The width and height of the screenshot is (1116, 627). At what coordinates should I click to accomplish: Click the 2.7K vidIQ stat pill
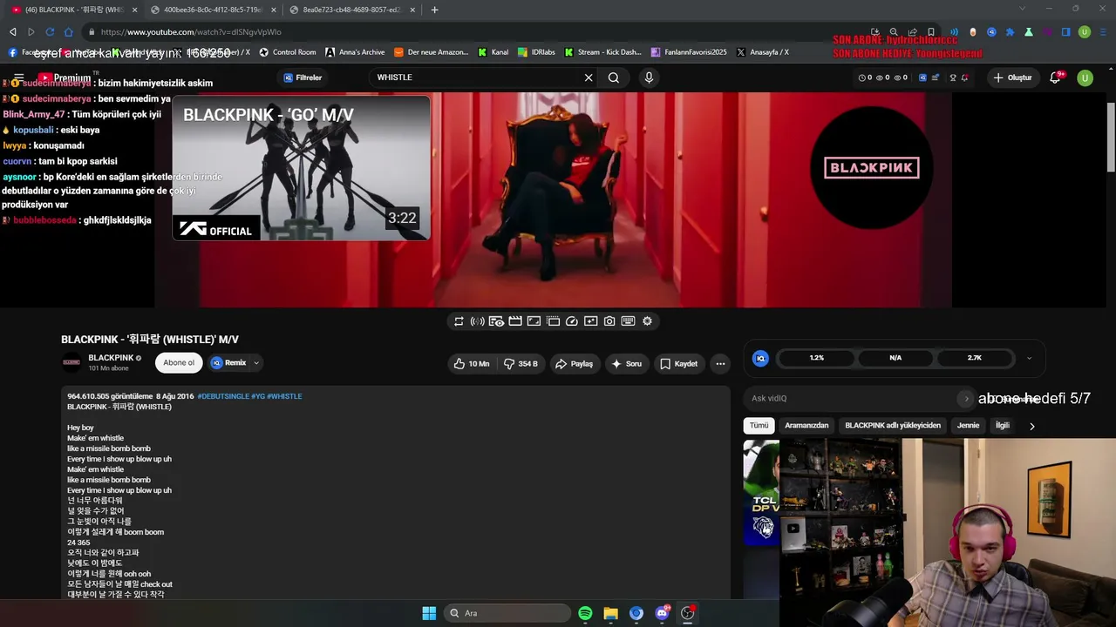click(x=975, y=358)
